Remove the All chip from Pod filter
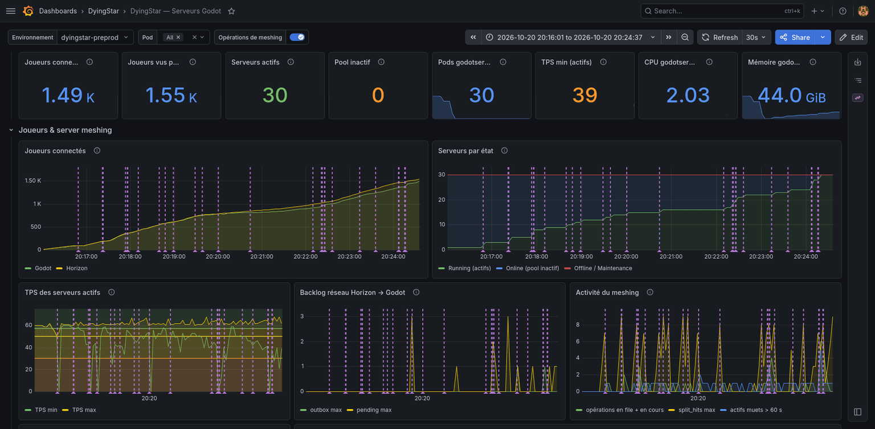Screen dimensions: 875x429 point(178,38)
